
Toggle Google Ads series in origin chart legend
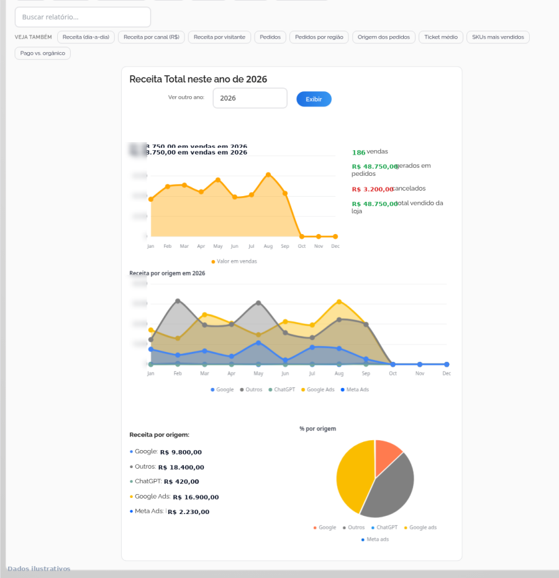pyautogui.click(x=318, y=390)
